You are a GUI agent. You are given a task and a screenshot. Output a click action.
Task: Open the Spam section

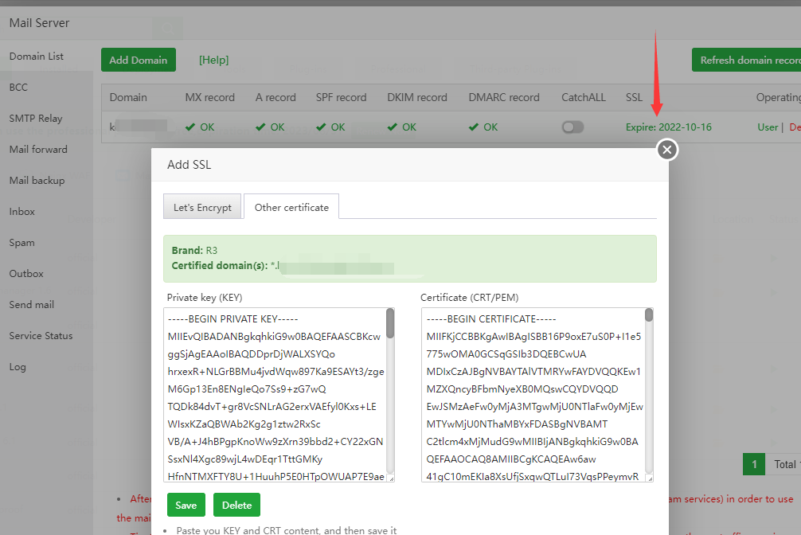(22, 243)
